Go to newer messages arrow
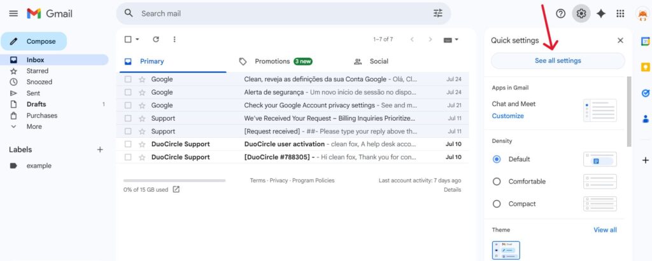Screen dimensions: 652x261 [x=412, y=39]
